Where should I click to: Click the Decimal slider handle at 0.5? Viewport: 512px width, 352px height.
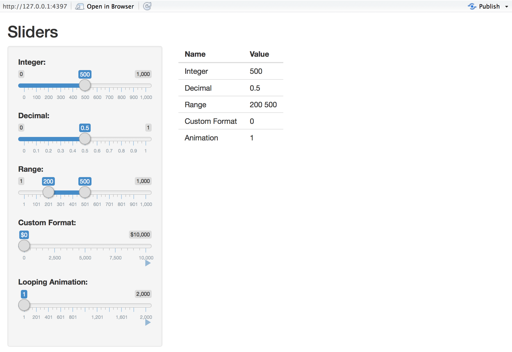coord(85,139)
